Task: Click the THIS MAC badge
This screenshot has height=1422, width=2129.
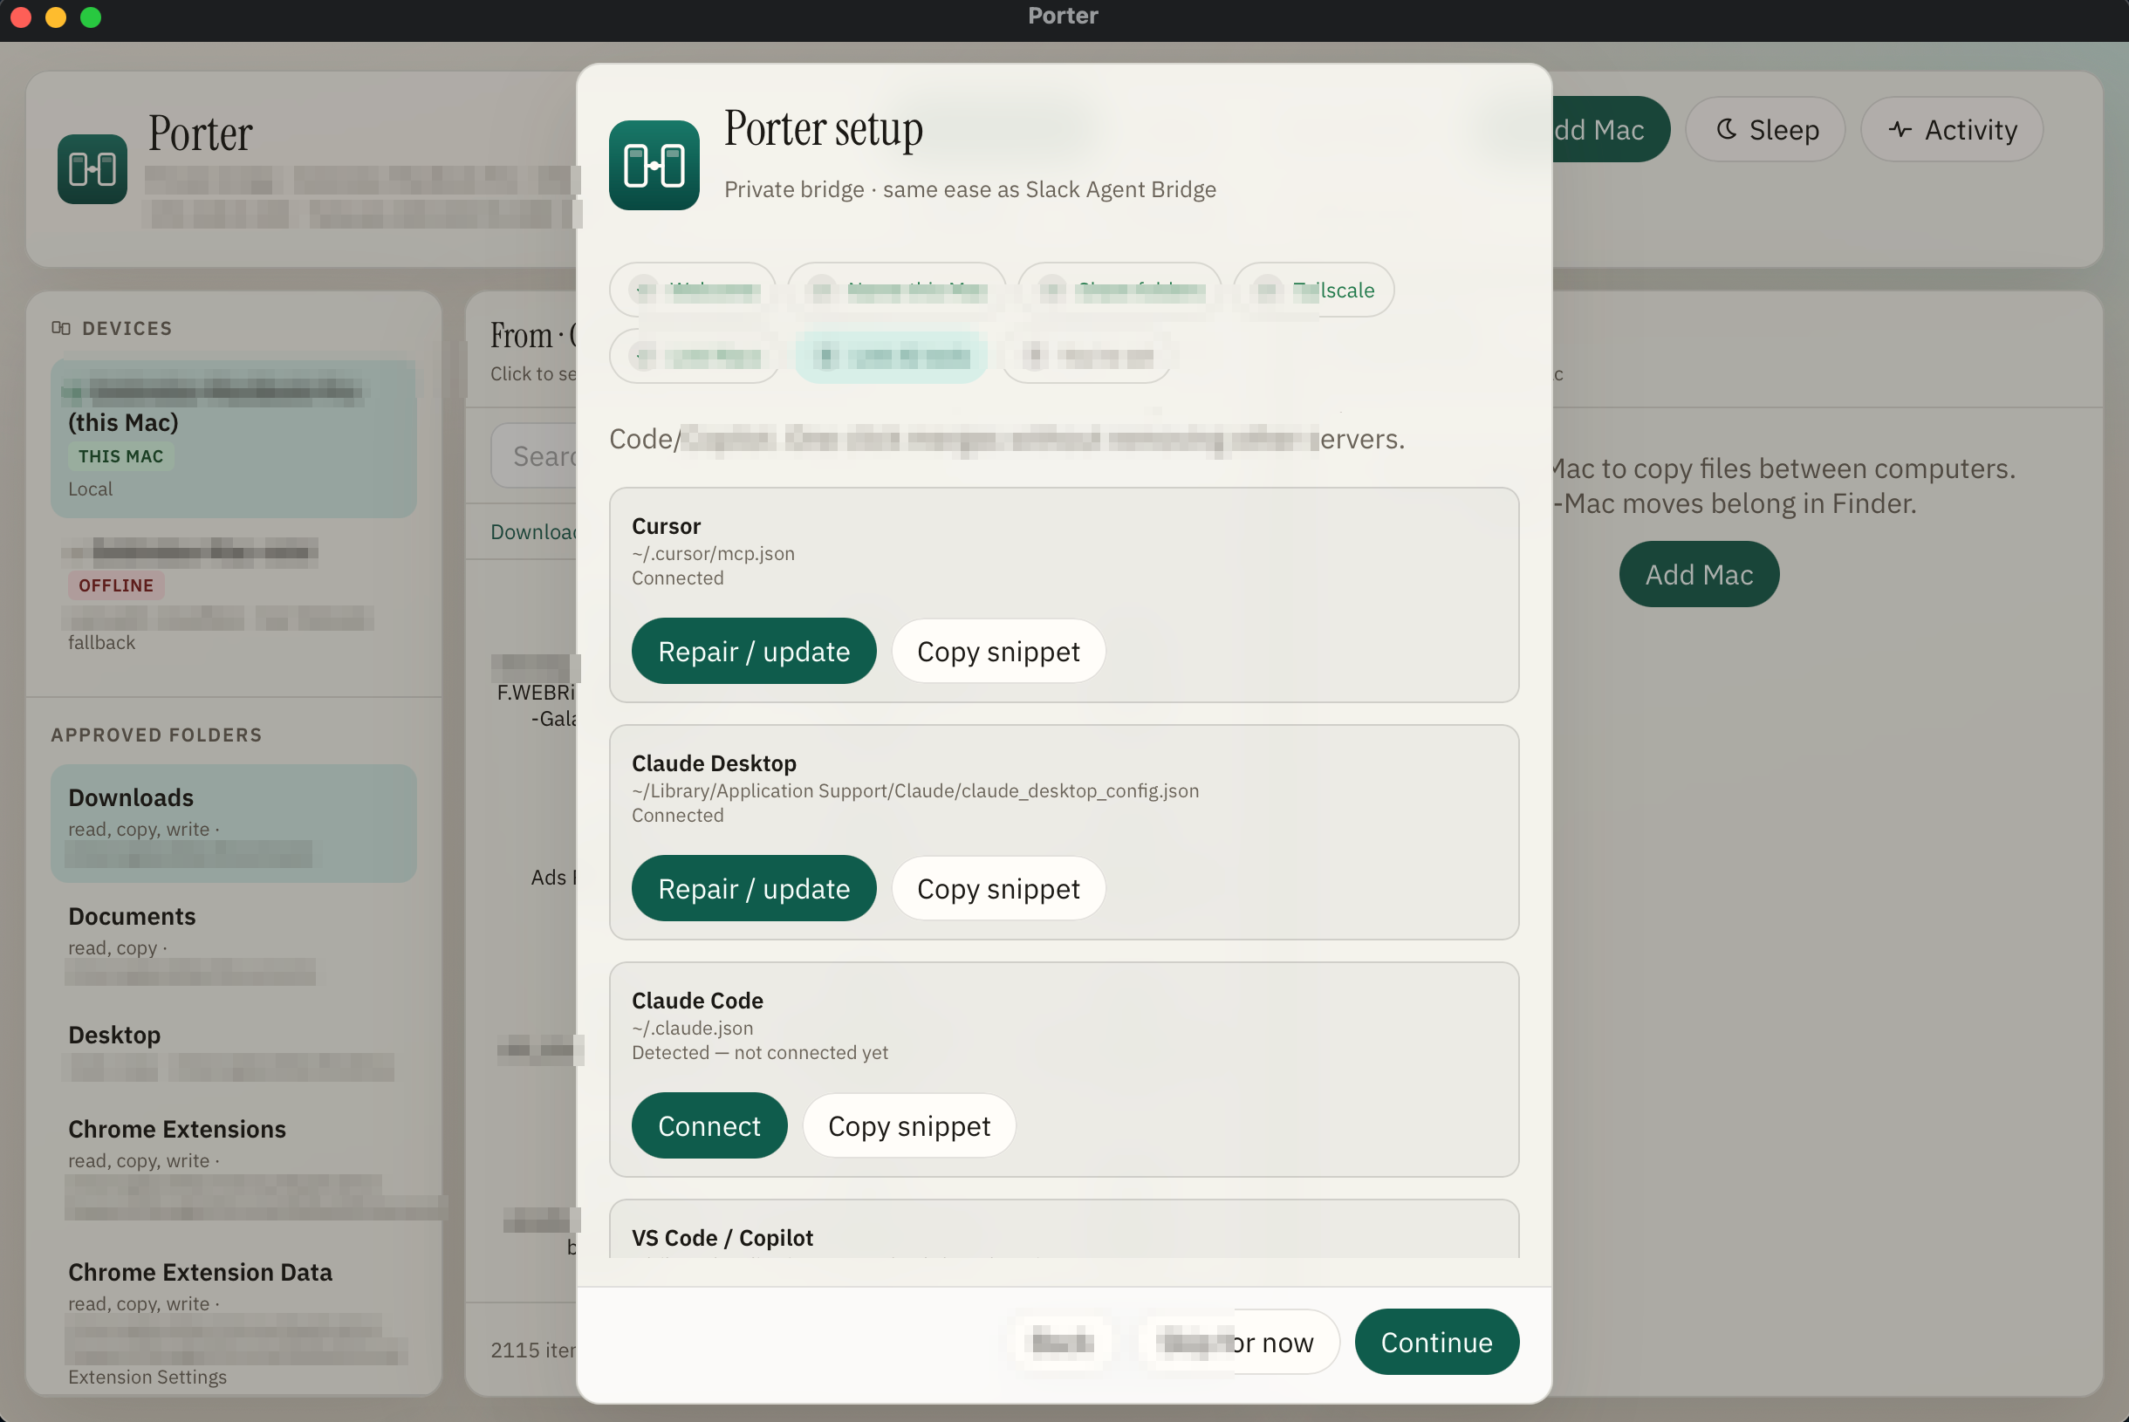Action: [x=120, y=456]
